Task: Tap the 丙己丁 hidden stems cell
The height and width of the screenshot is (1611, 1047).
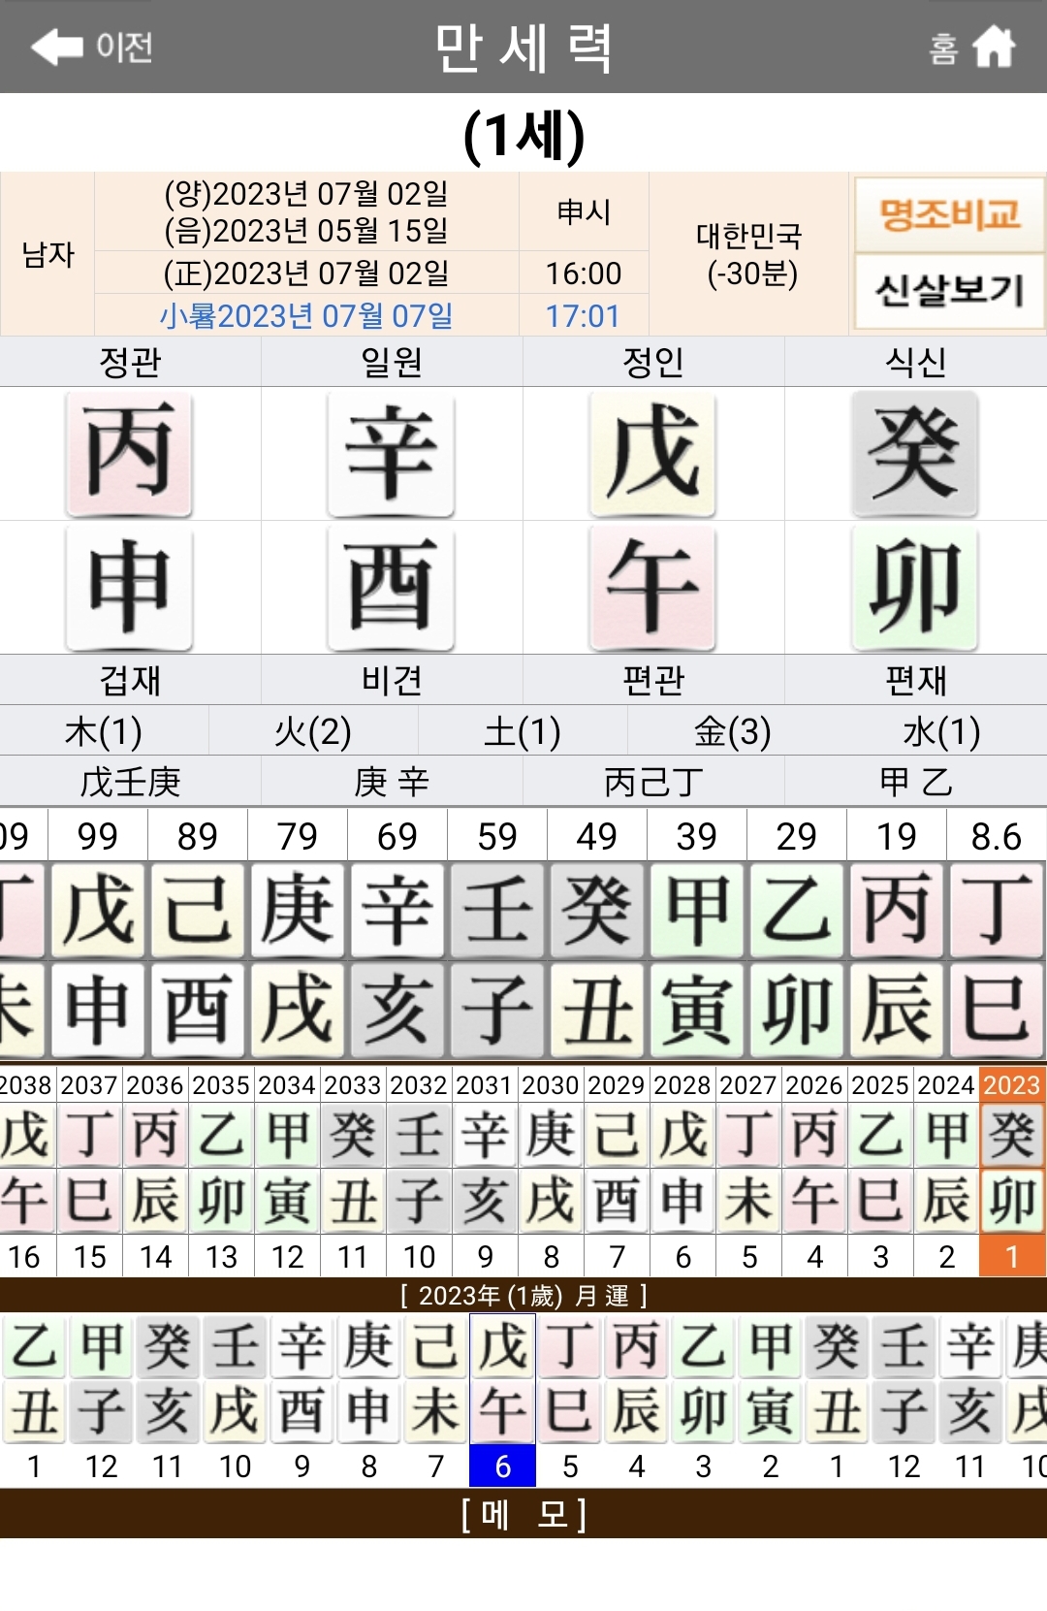Action: pyautogui.click(x=653, y=782)
